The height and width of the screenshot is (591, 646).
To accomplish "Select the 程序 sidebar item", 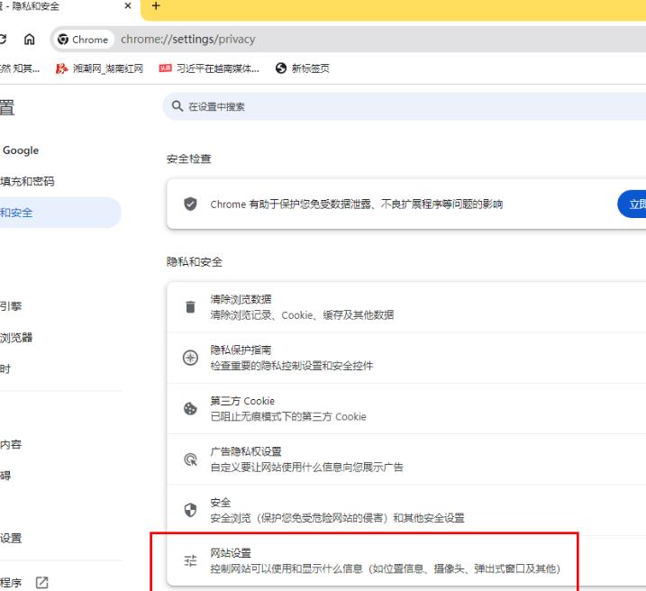I will [x=11, y=582].
